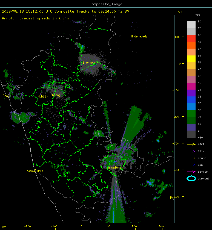Click the yellow 67CB track arrow in legend
The image size is (212, 230).
(191, 144)
